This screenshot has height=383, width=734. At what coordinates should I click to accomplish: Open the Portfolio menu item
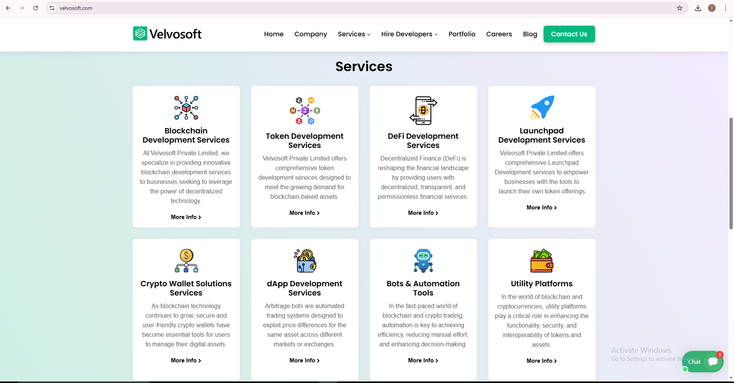click(x=462, y=34)
